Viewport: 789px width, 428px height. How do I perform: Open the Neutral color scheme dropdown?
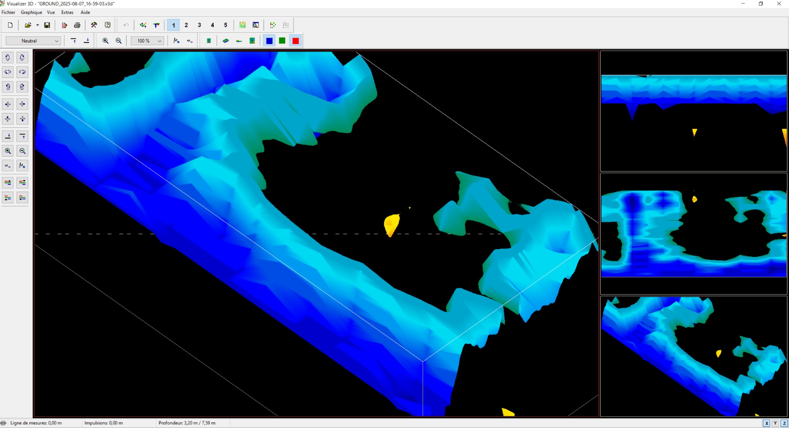pyautogui.click(x=33, y=41)
